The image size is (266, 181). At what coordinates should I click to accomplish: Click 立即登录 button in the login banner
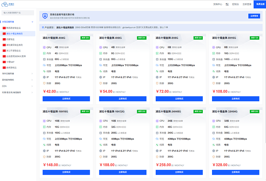(254, 16)
